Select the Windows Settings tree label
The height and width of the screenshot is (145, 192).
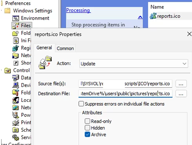(x=33, y=11)
